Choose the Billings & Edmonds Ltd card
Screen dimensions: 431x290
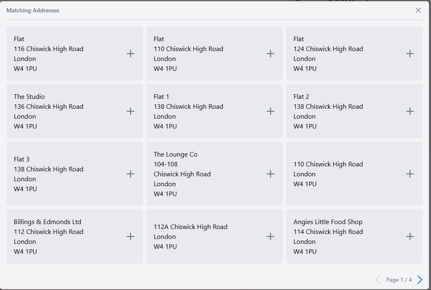[75, 236]
